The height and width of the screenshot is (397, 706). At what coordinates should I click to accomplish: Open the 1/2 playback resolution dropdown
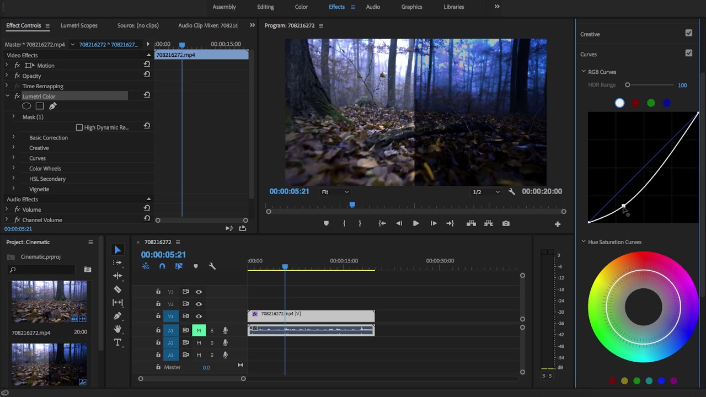point(486,192)
